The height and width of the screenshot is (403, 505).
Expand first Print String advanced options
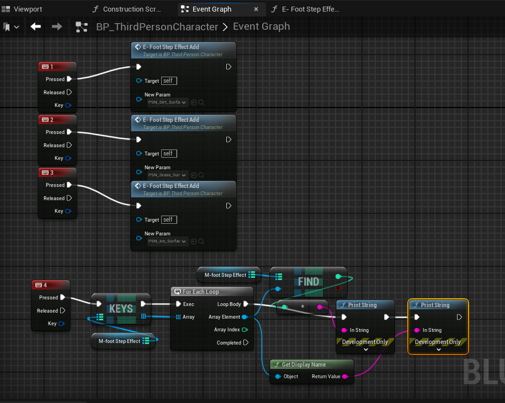coord(365,350)
